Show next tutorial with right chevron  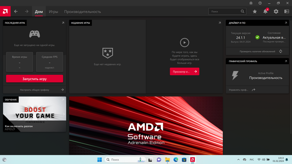64,114
